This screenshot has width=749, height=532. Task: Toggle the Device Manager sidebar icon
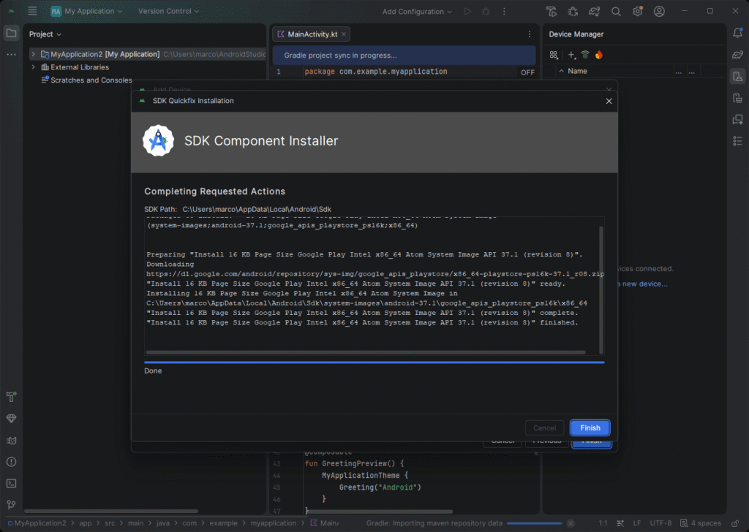737,76
